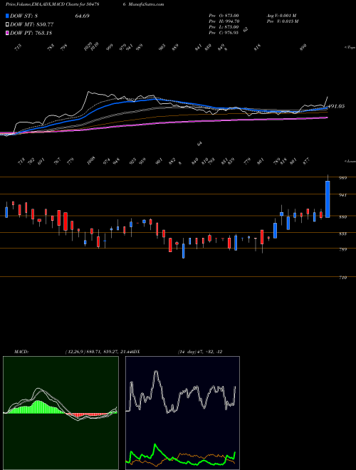
Task: Select the 'DOW ST' legend label
Action: (23, 16)
